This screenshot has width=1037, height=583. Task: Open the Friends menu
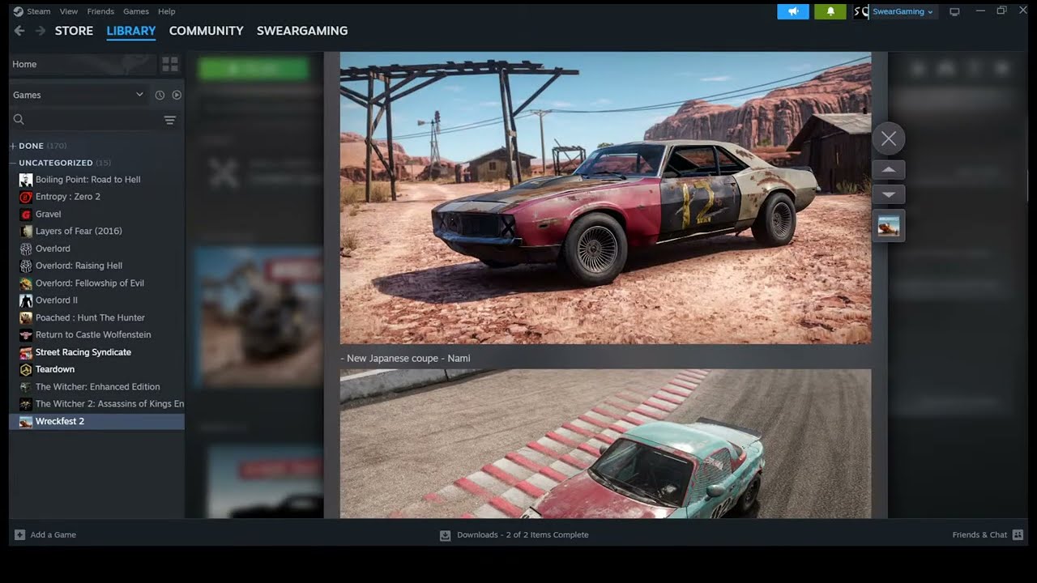pyautogui.click(x=100, y=11)
